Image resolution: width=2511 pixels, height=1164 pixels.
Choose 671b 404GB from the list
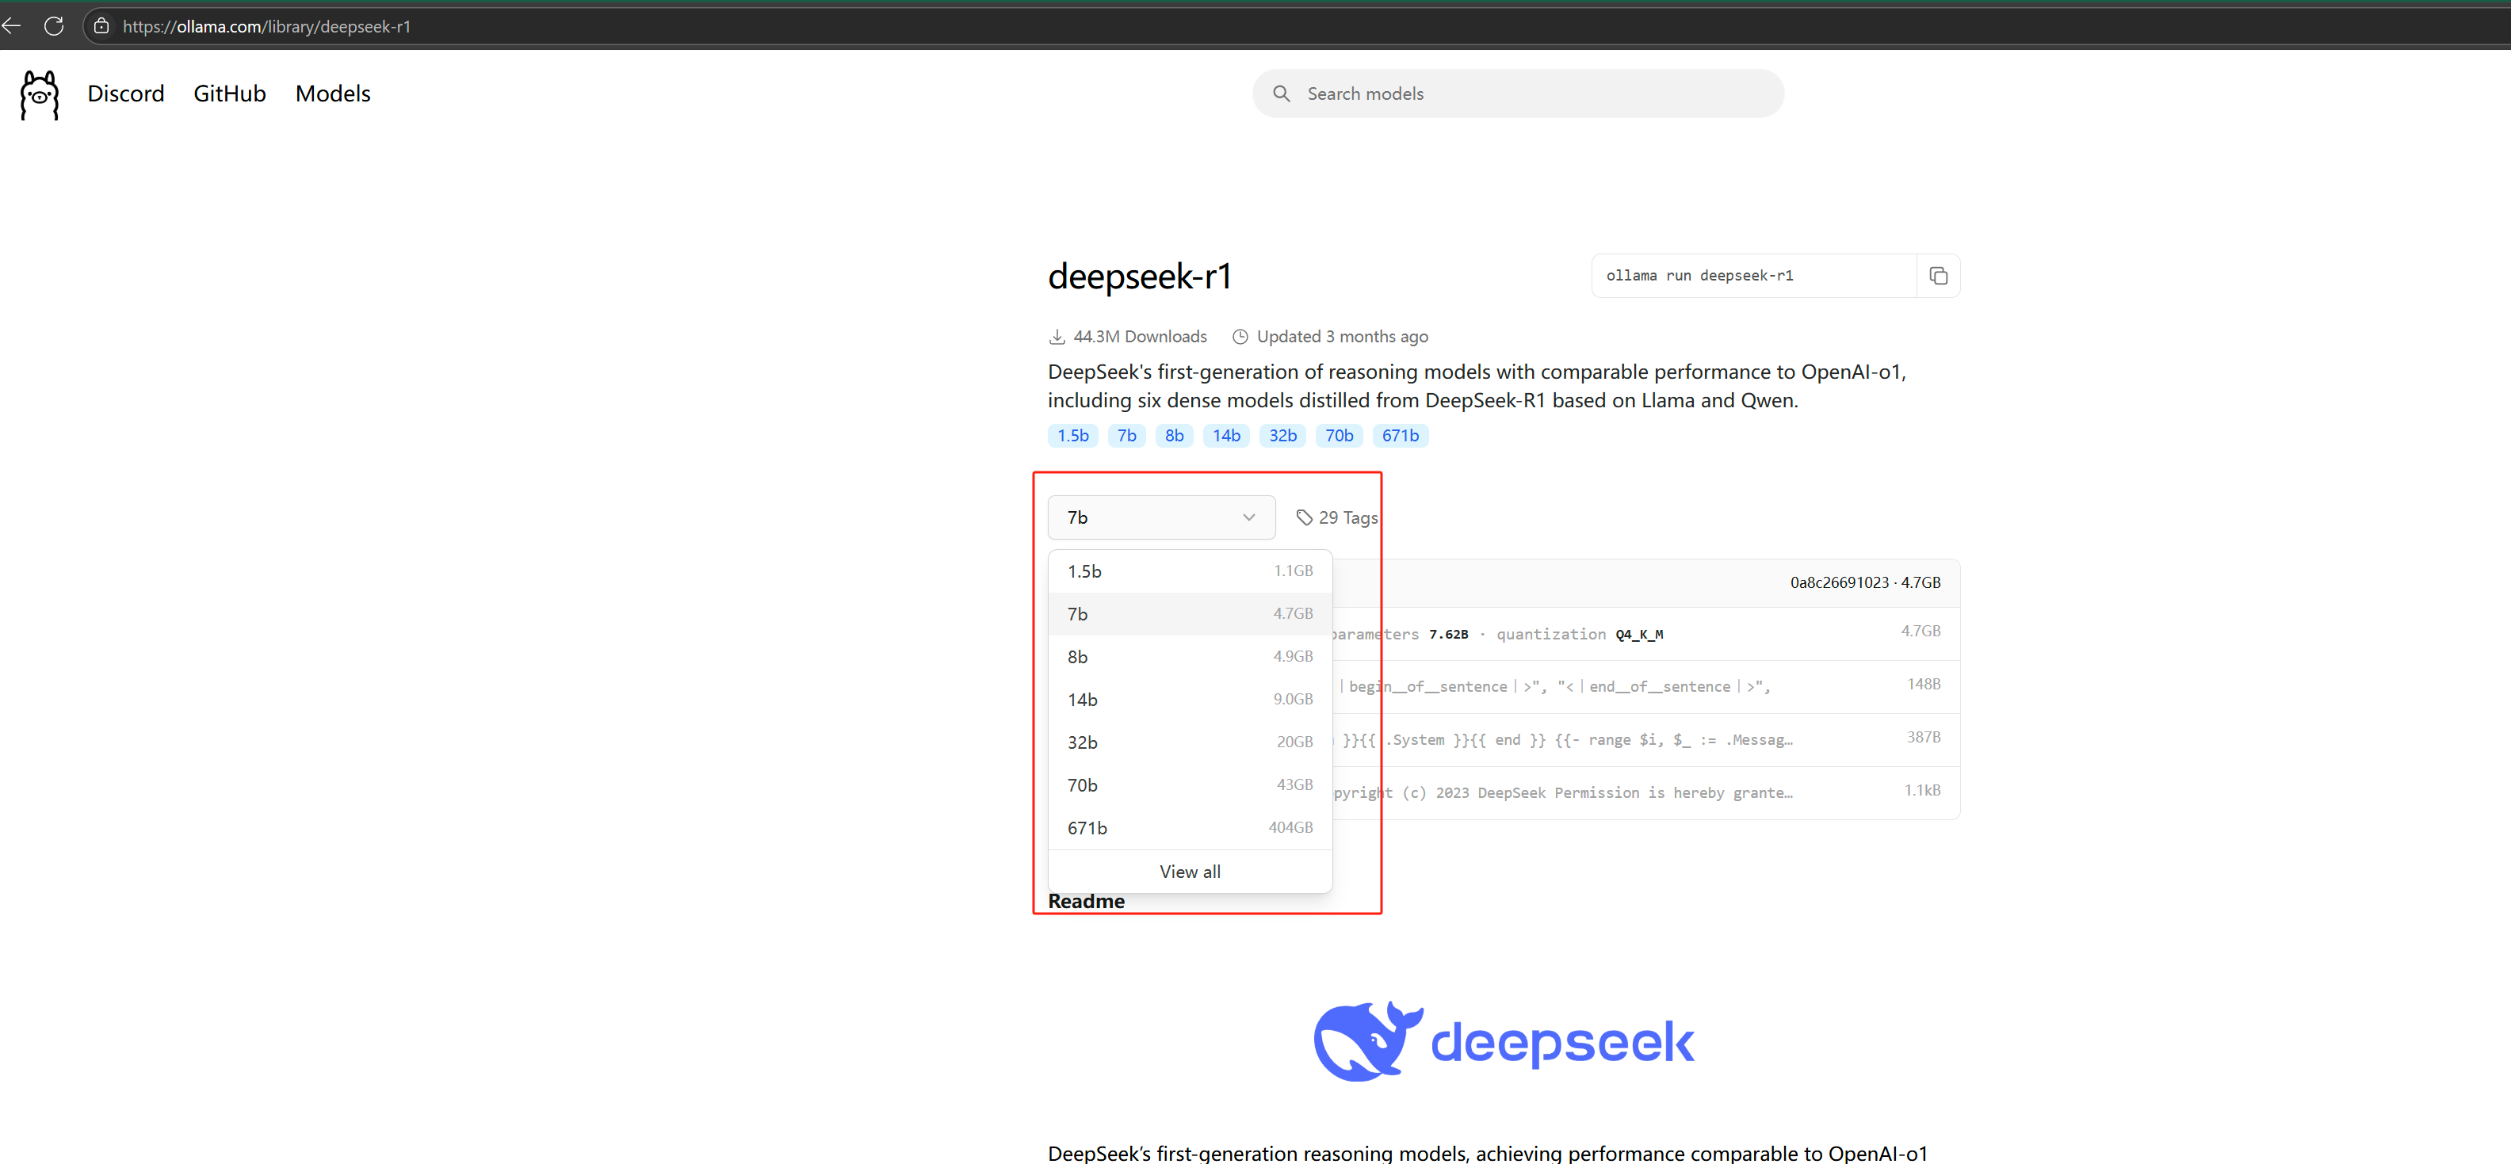[x=1189, y=828]
